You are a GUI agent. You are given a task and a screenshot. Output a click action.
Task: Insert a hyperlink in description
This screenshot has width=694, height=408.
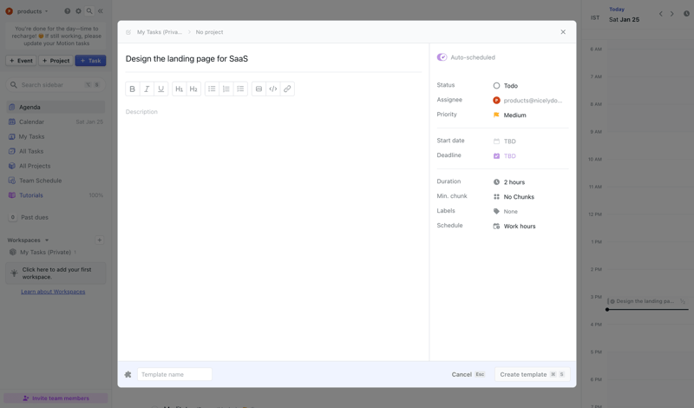[287, 89]
